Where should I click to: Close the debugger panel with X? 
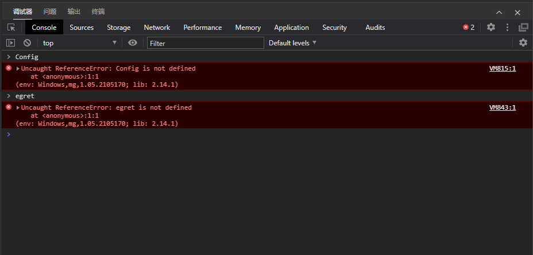pos(517,13)
